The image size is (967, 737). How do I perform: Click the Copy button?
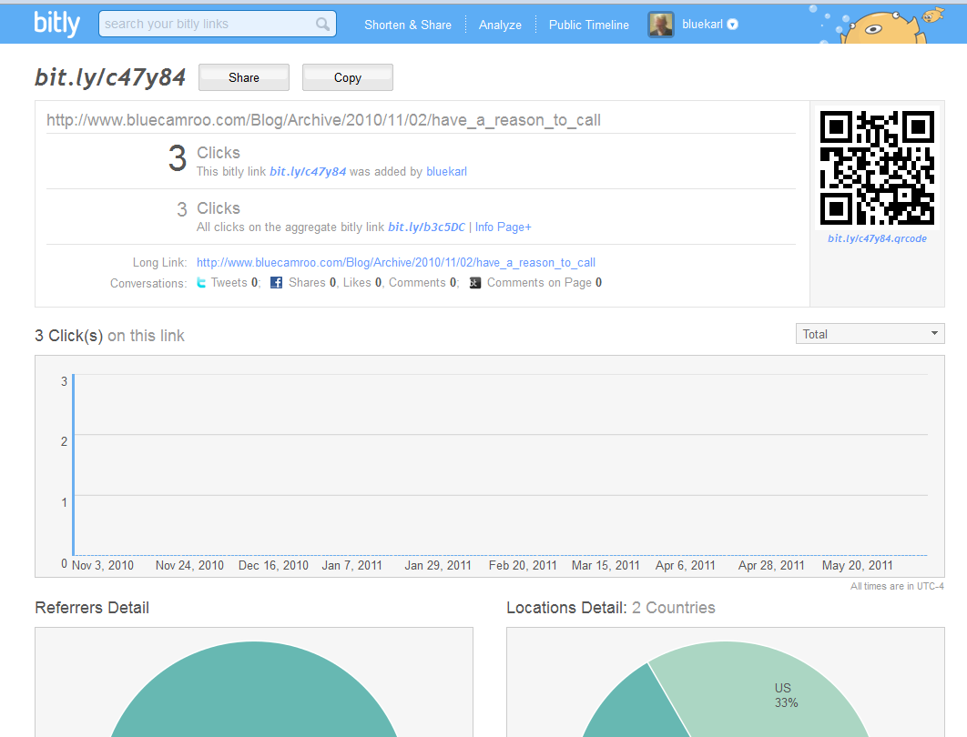coord(347,77)
